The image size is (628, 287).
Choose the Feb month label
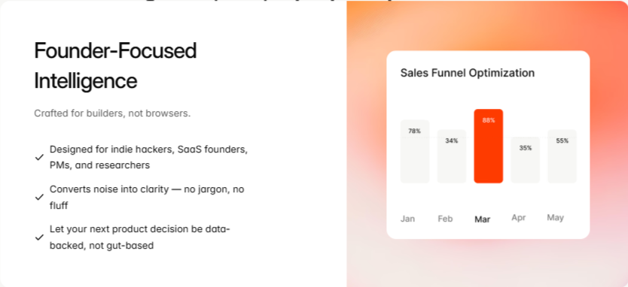pos(445,219)
